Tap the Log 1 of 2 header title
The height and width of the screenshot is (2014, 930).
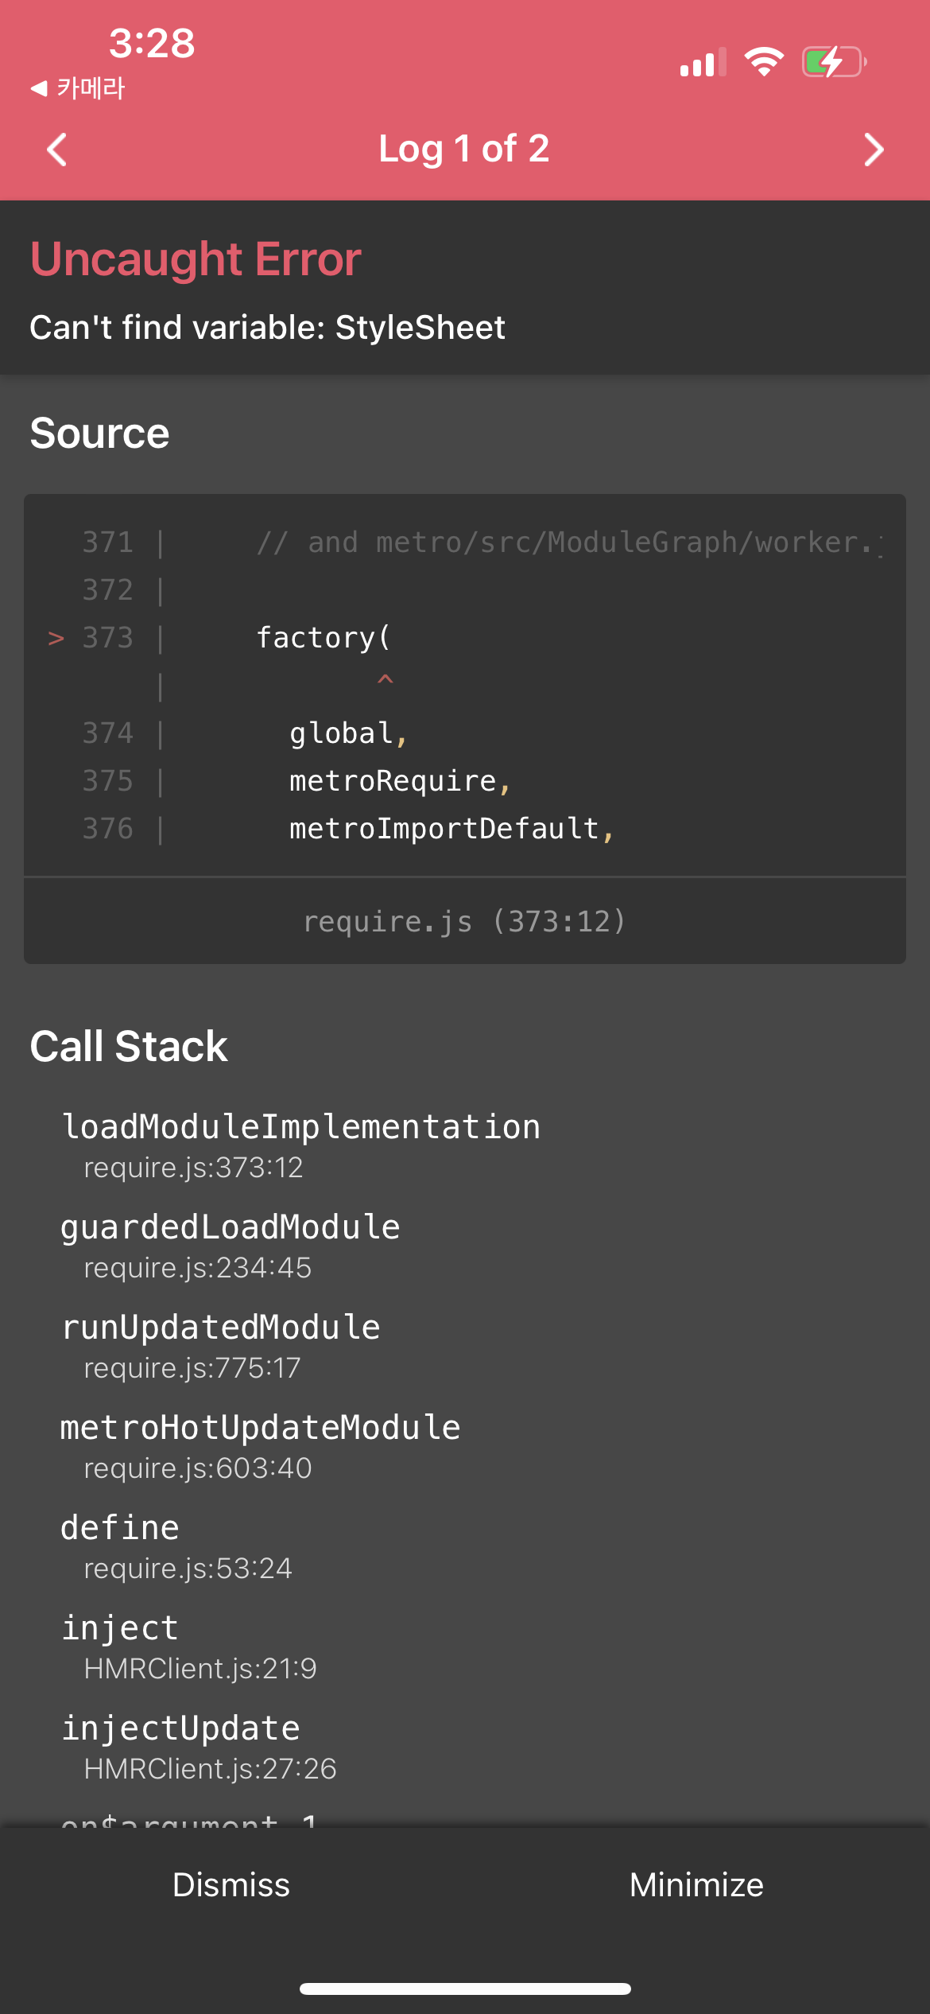click(x=464, y=149)
